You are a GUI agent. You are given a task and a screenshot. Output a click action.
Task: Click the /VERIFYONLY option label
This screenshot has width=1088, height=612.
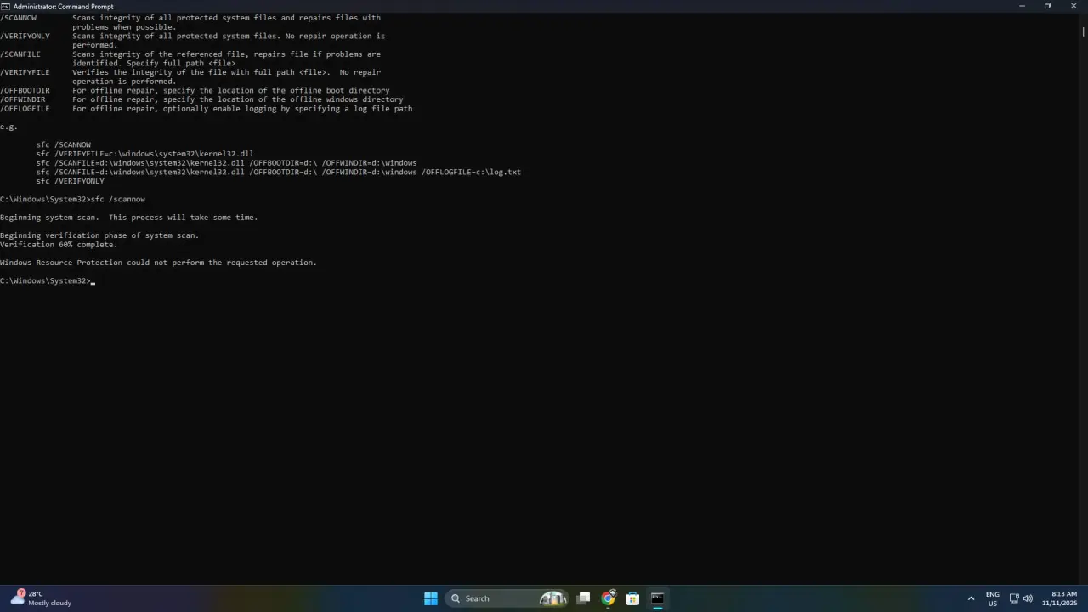click(x=25, y=36)
